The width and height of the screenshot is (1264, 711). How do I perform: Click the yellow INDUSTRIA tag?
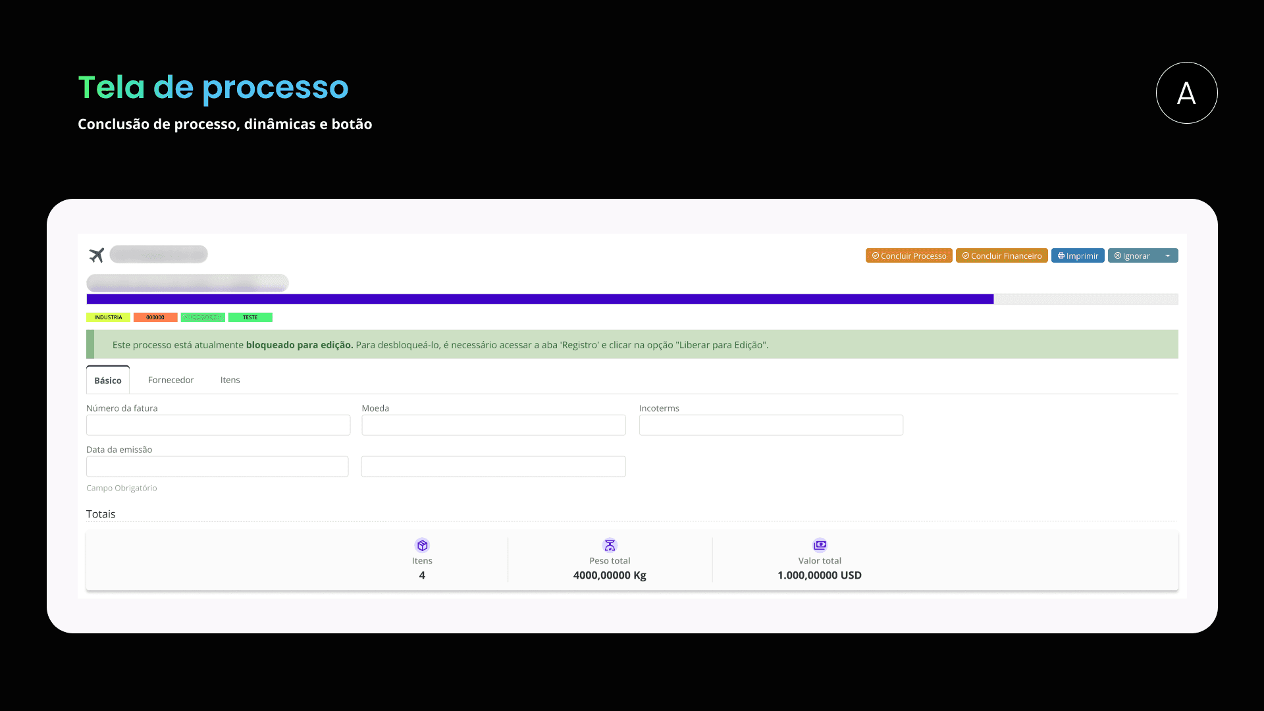[x=108, y=317]
